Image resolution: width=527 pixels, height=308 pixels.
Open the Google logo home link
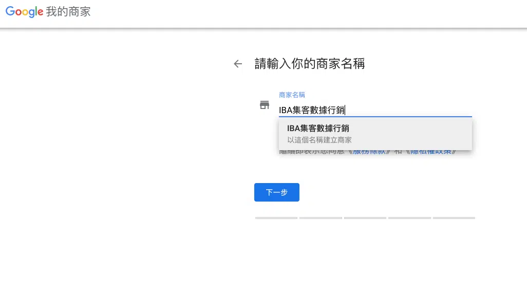[24, 12]
